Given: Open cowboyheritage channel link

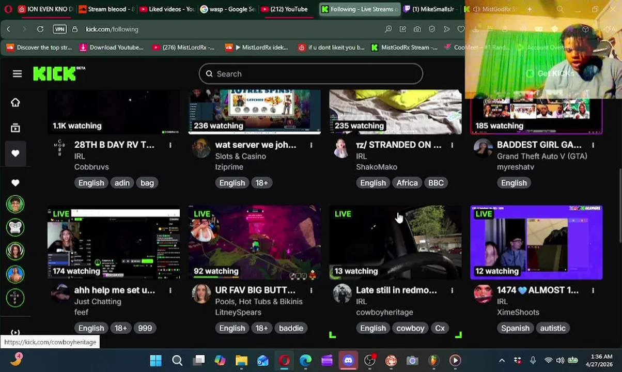Looking at the screenshot, I should 384,312.
